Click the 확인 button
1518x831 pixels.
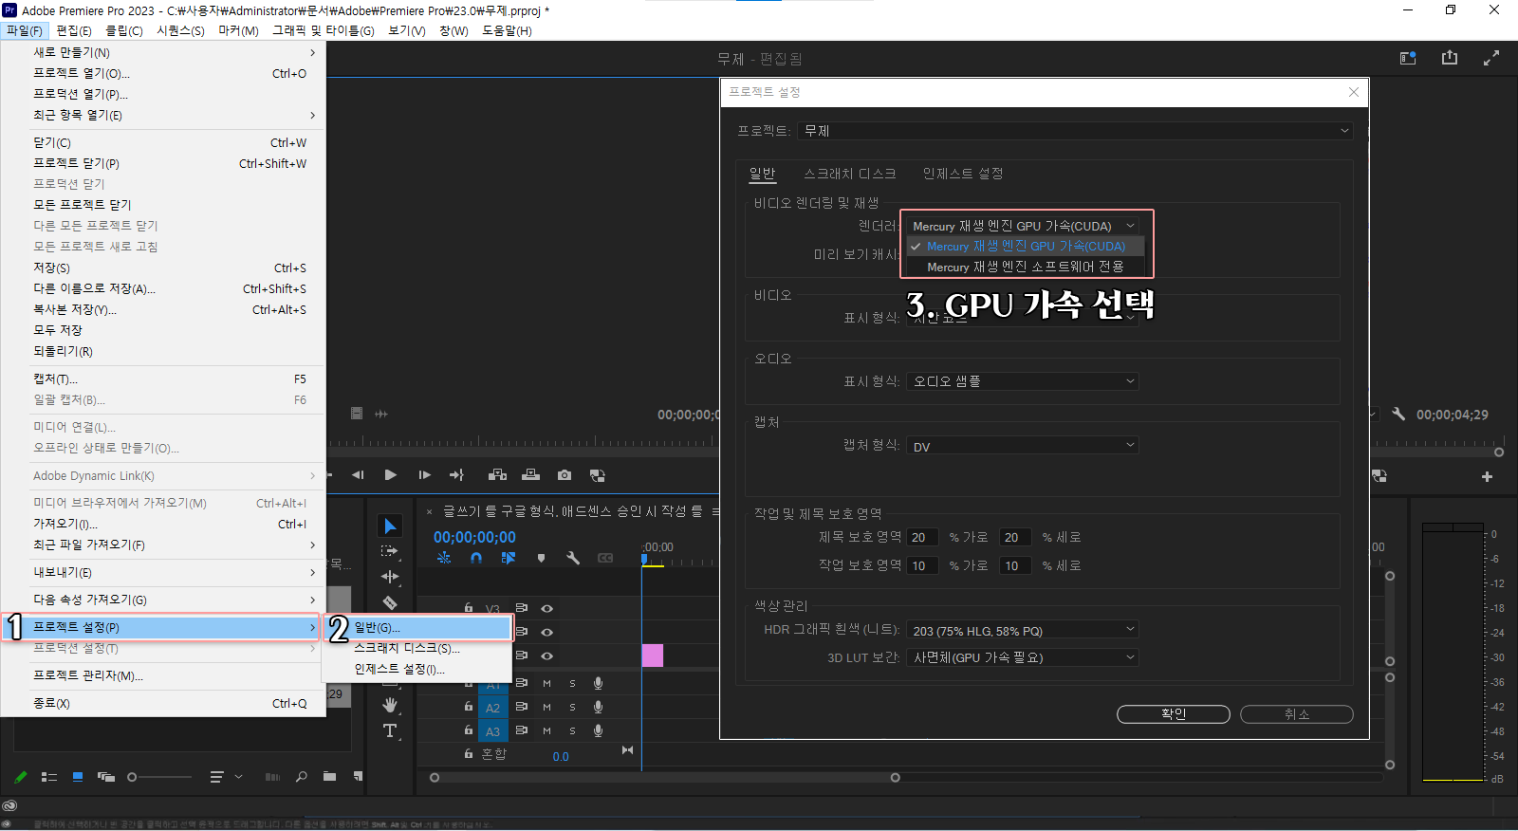pyautogui.click(x=1174, y=714)
